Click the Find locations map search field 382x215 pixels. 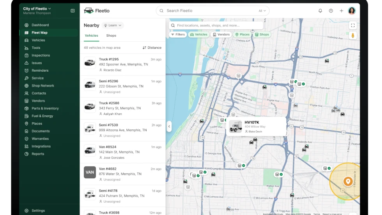[216, 25]
